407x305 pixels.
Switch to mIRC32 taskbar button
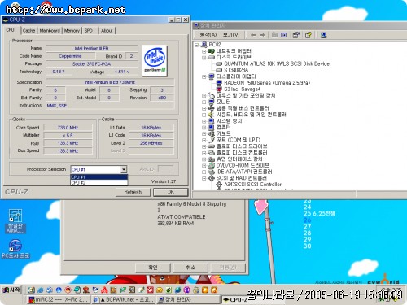[58, 300]
